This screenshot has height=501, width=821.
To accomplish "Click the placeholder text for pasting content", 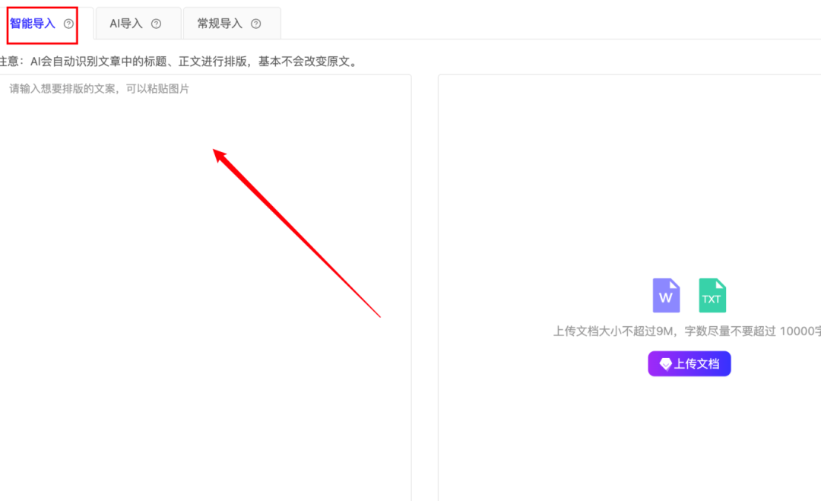I will 97,90.
